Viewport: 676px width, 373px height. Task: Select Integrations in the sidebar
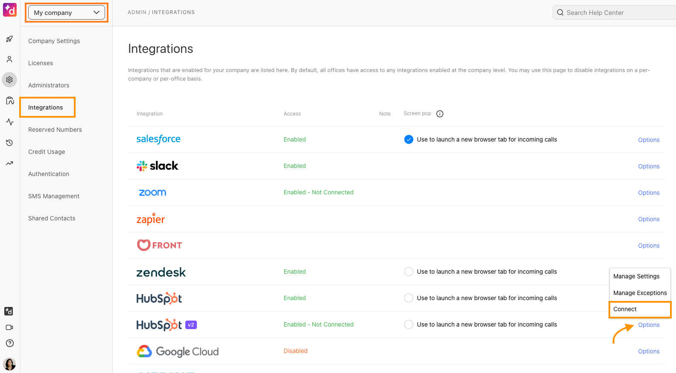pyautogui.click(x=46, y=107)
